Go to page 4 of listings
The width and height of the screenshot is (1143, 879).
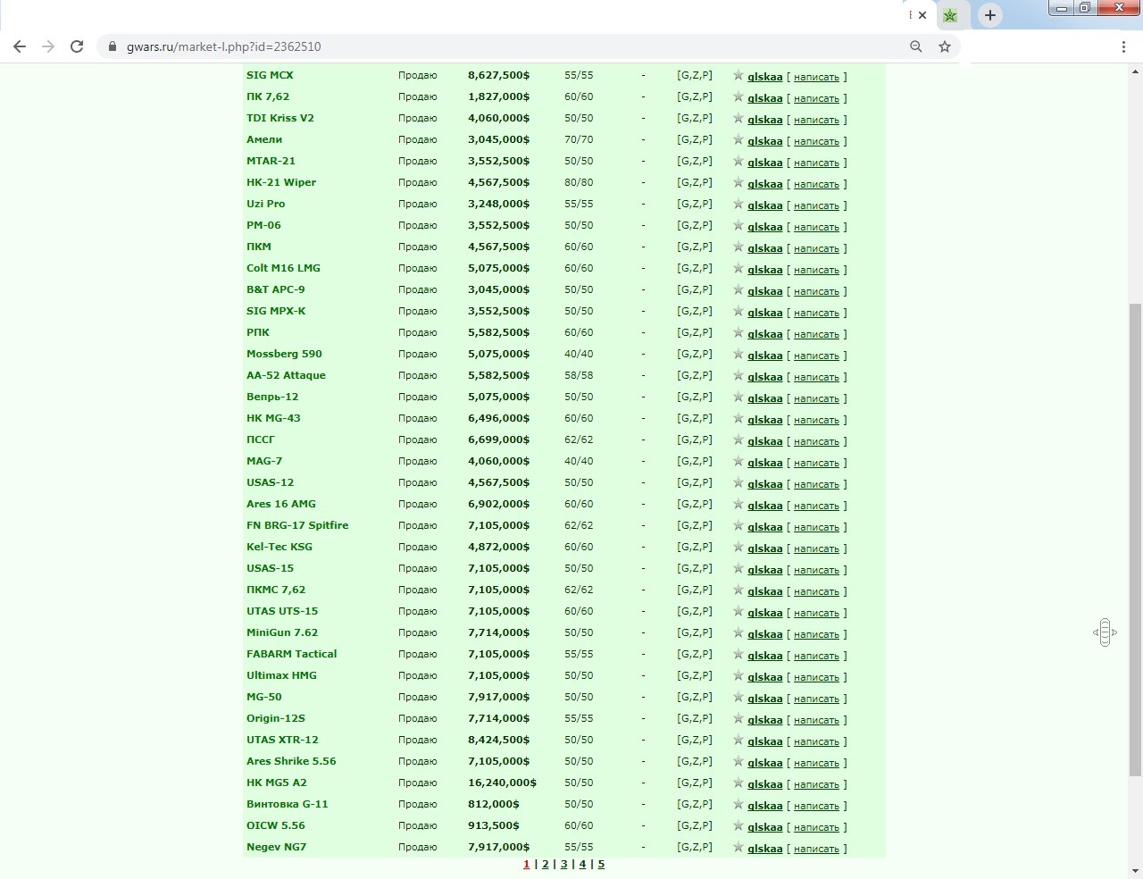click(582, 864)
